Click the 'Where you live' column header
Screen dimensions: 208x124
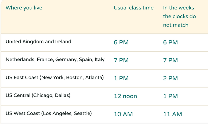pyautogui.click(x=24, y=8)
